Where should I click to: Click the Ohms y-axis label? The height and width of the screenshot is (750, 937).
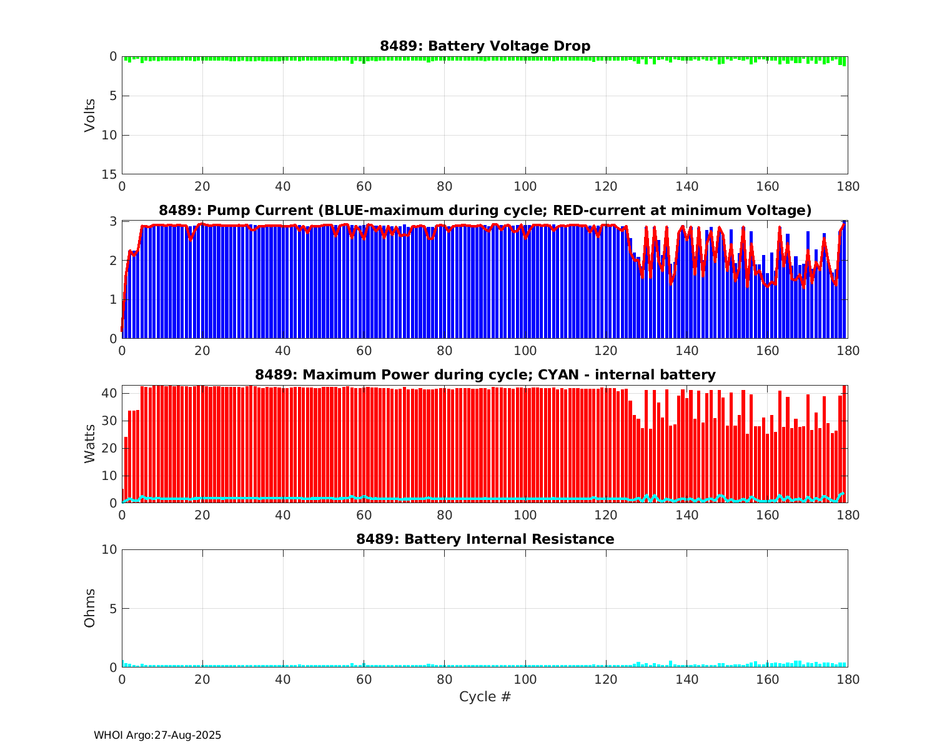90,608
